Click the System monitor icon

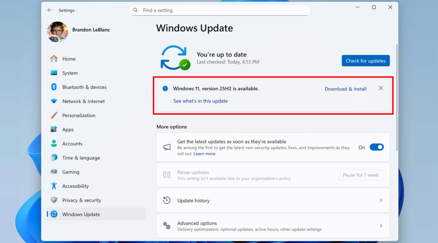(54, 73)
